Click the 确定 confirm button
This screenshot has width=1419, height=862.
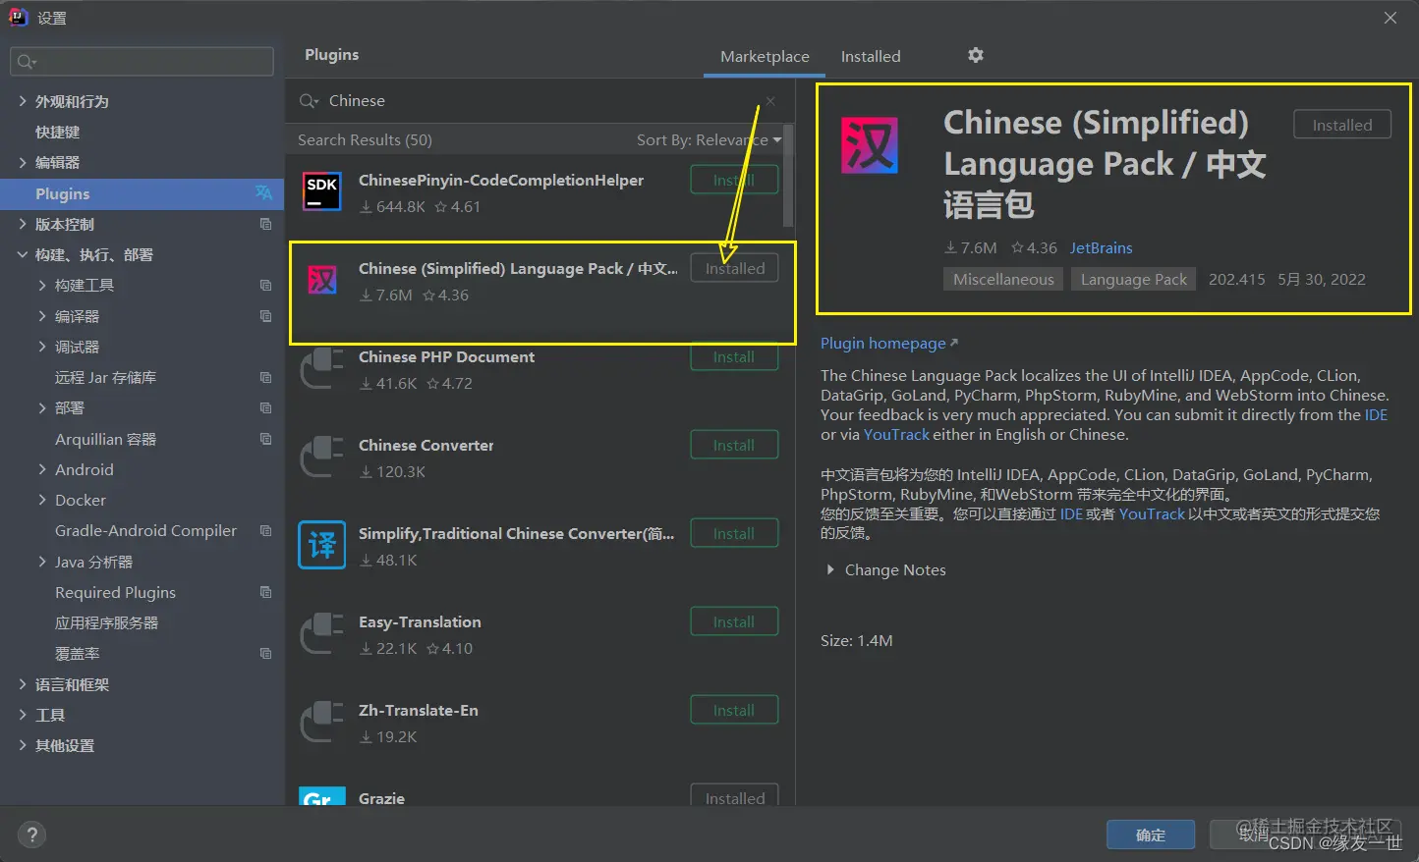point(1151,835)
